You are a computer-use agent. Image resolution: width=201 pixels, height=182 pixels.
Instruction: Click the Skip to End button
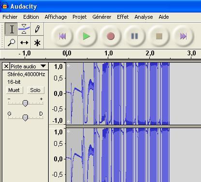[183, 36]
